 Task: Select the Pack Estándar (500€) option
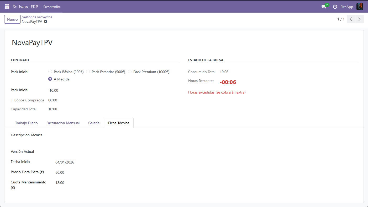point(88,72)
